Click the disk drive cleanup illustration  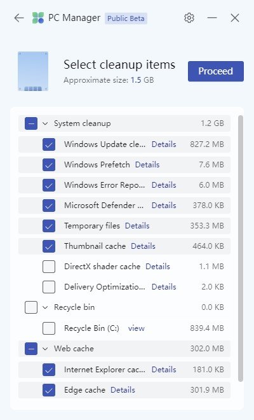point(33,71)
